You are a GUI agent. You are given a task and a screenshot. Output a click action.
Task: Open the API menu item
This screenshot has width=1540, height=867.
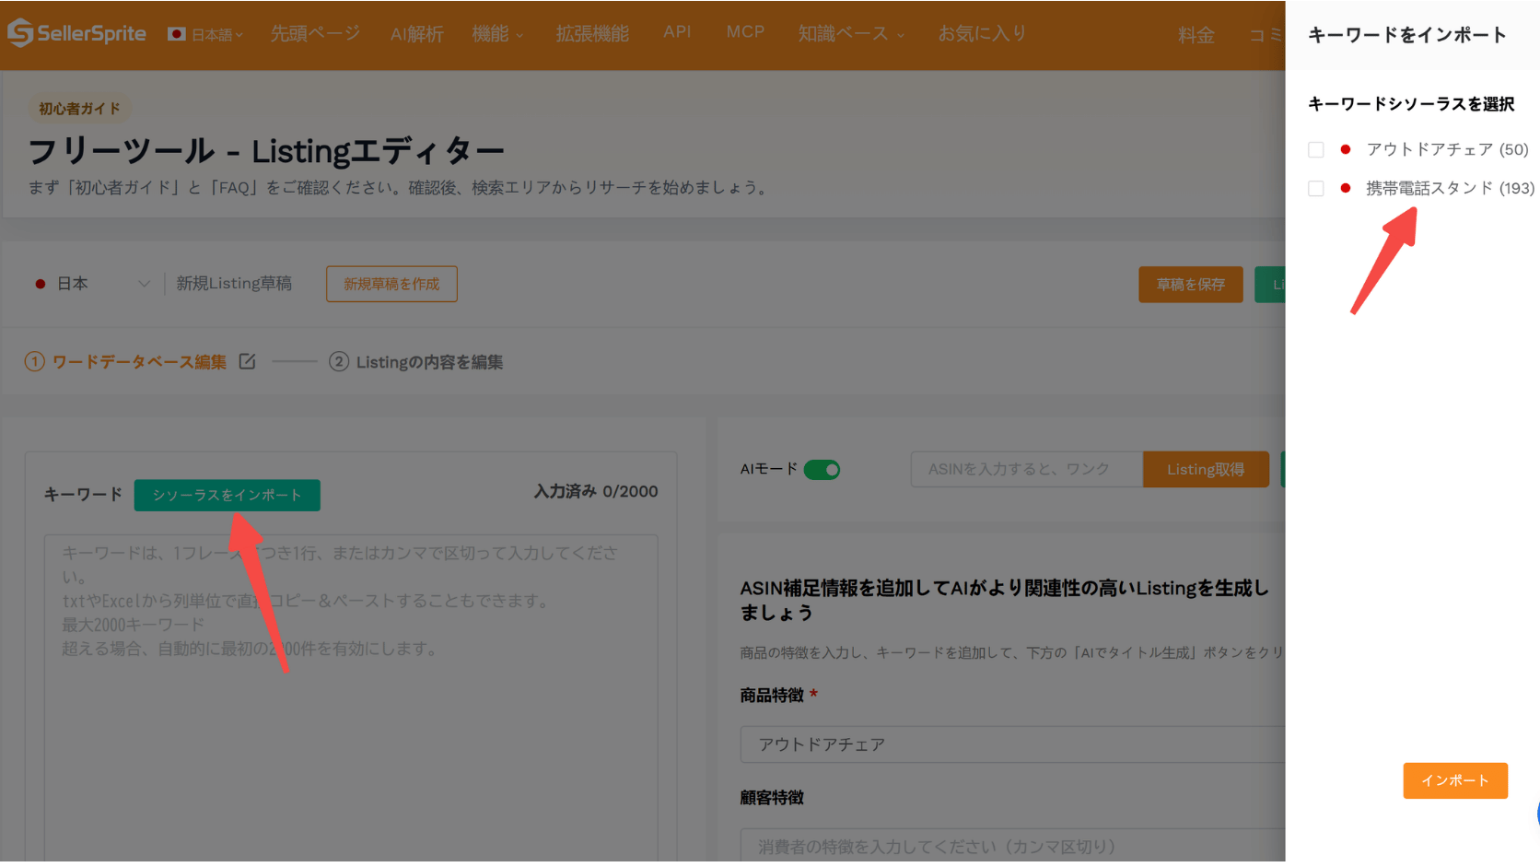point(677,31)
